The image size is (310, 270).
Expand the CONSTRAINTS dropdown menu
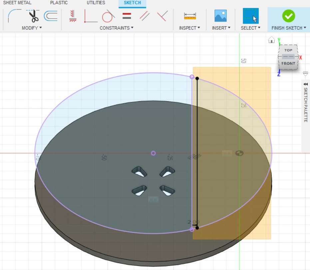(117, 28)
